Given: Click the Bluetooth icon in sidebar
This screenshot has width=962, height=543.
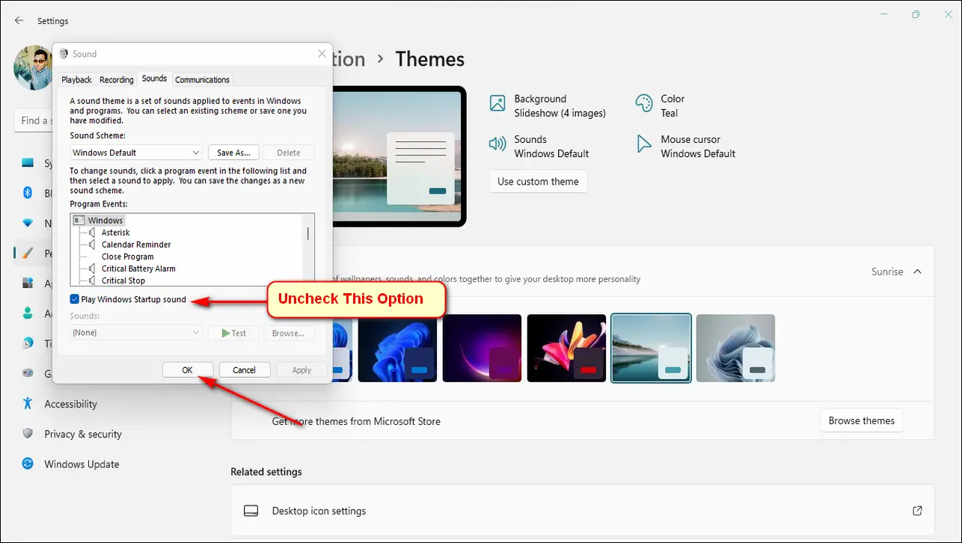Looking at the screenshot, I should (x=28, y=193).
